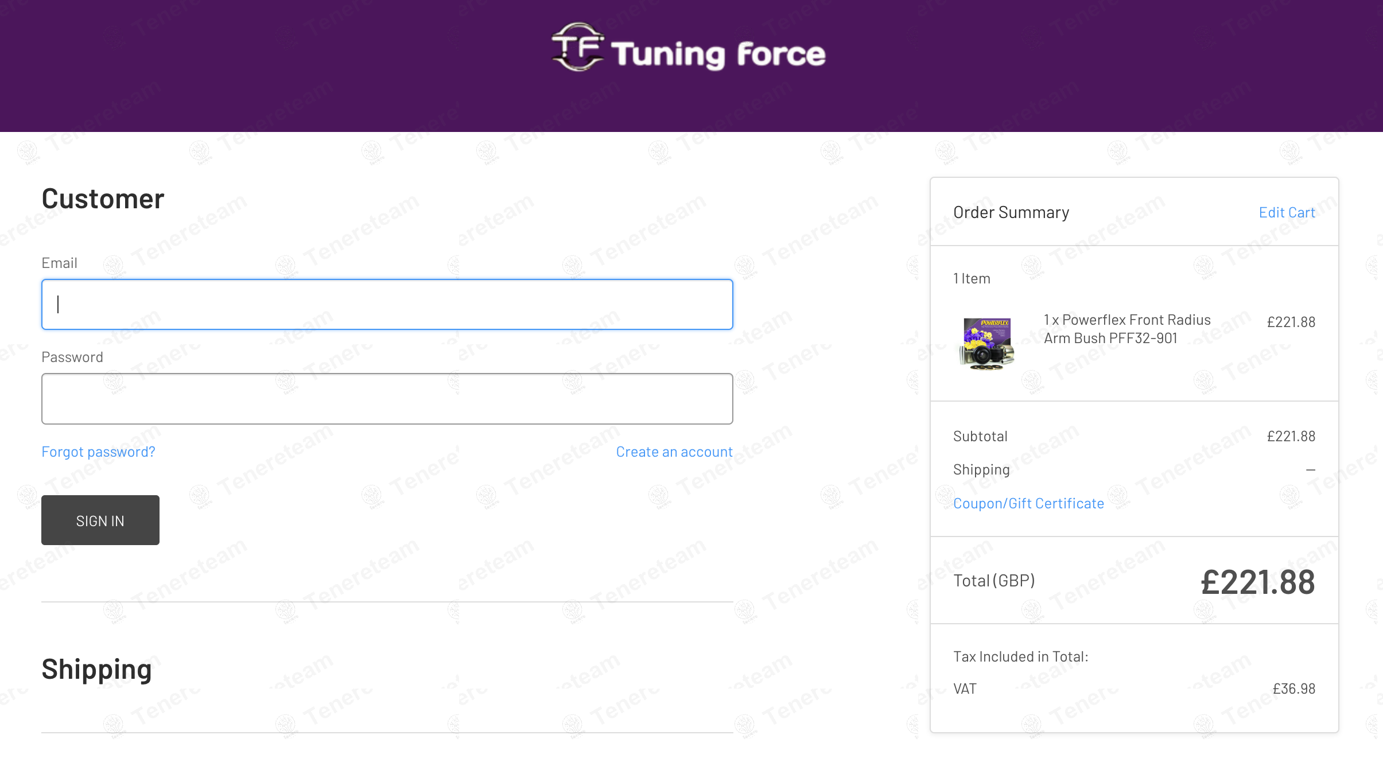Screen dimensions: 1383x762
Task: Click the Email field label
Action: [59, 263]
